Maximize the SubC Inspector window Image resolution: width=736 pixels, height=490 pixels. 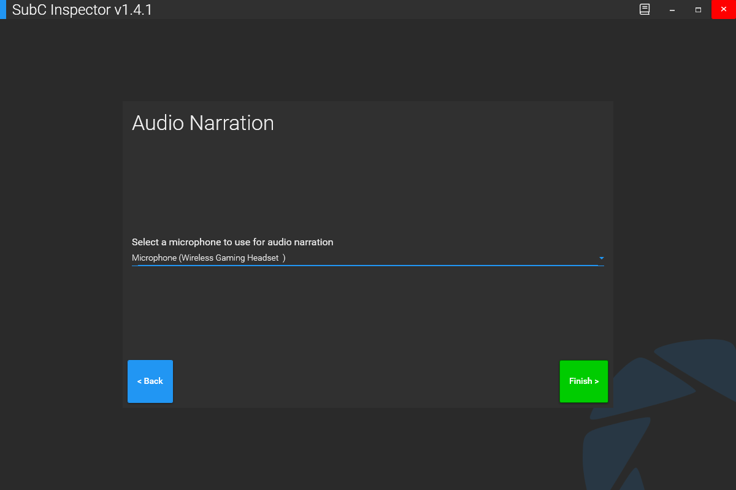[698, 10]
